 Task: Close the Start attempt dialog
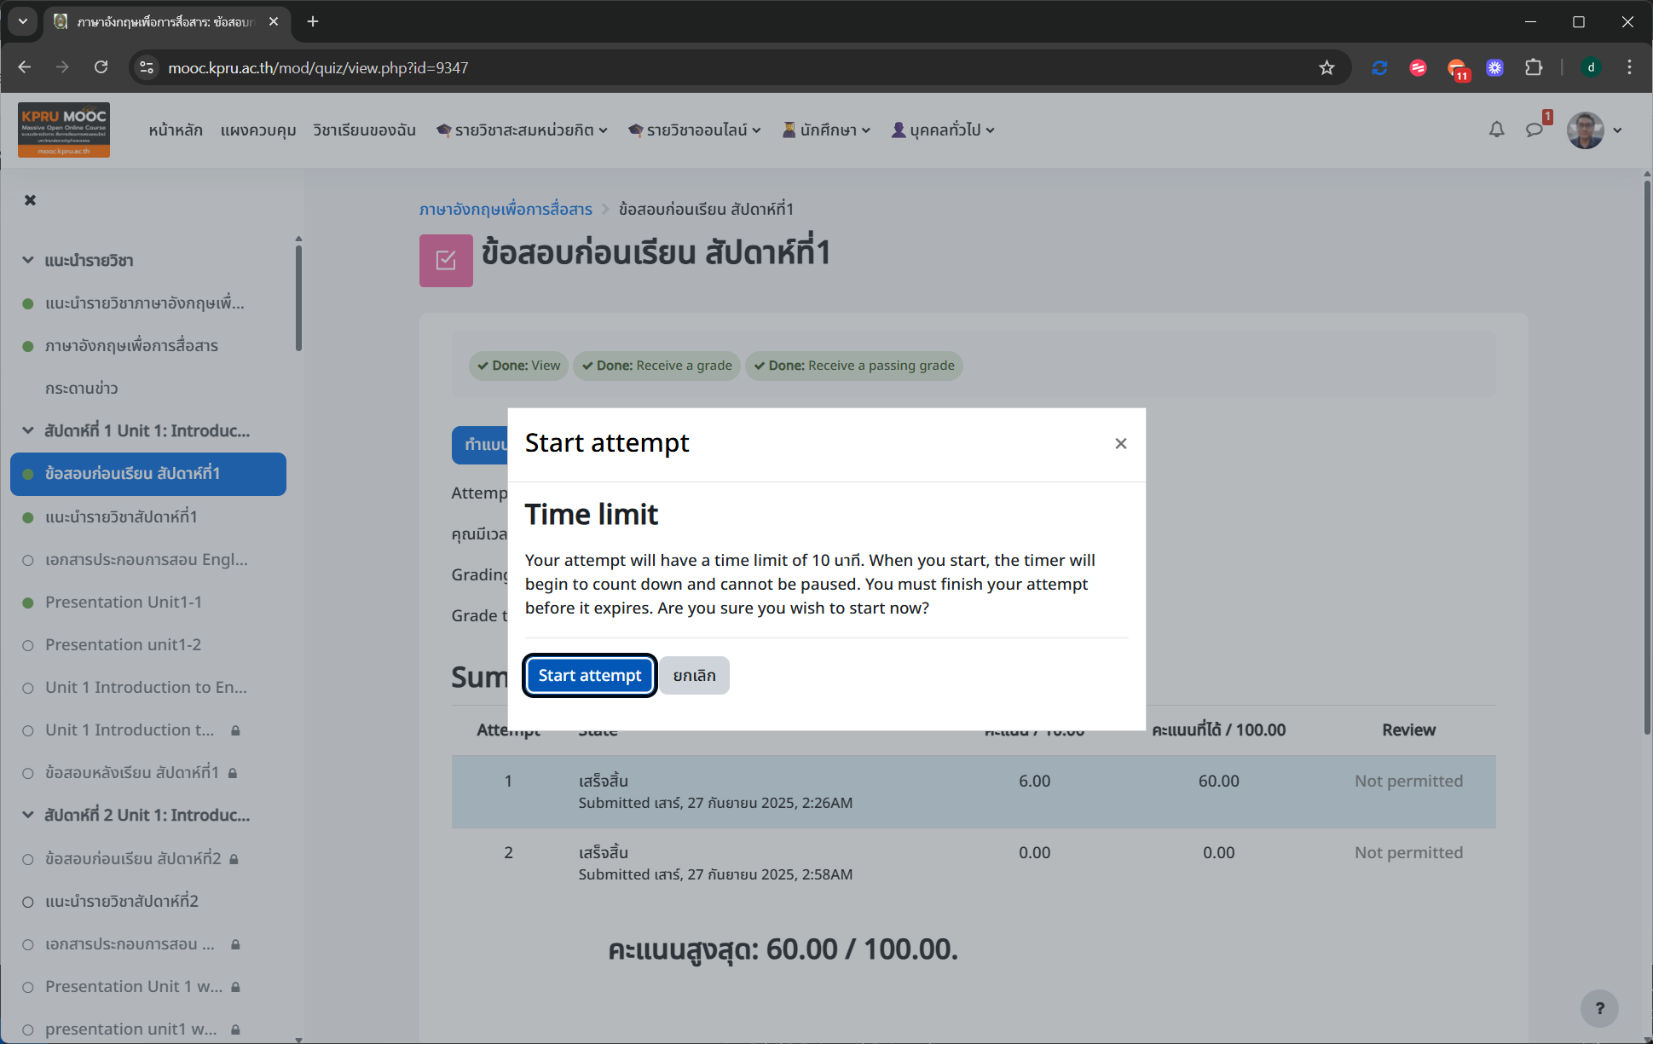point(1120,443)
